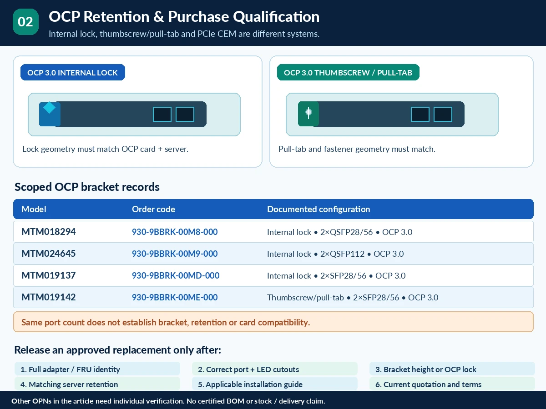The image size is (546, 409).
Task: Click item 1 Full adapter / FRU identity
Action: point(97,369)
